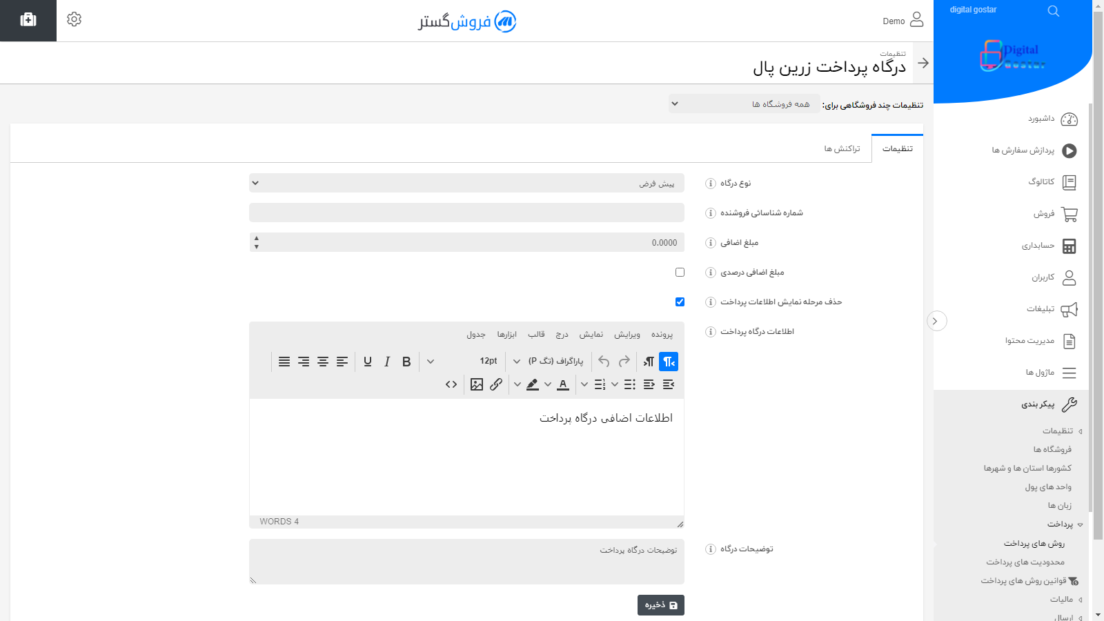The height and width of the screenshot is (621, 1104).
Task: Click the شماره شناسائی فروشنده input field
Action: point(466,213)
